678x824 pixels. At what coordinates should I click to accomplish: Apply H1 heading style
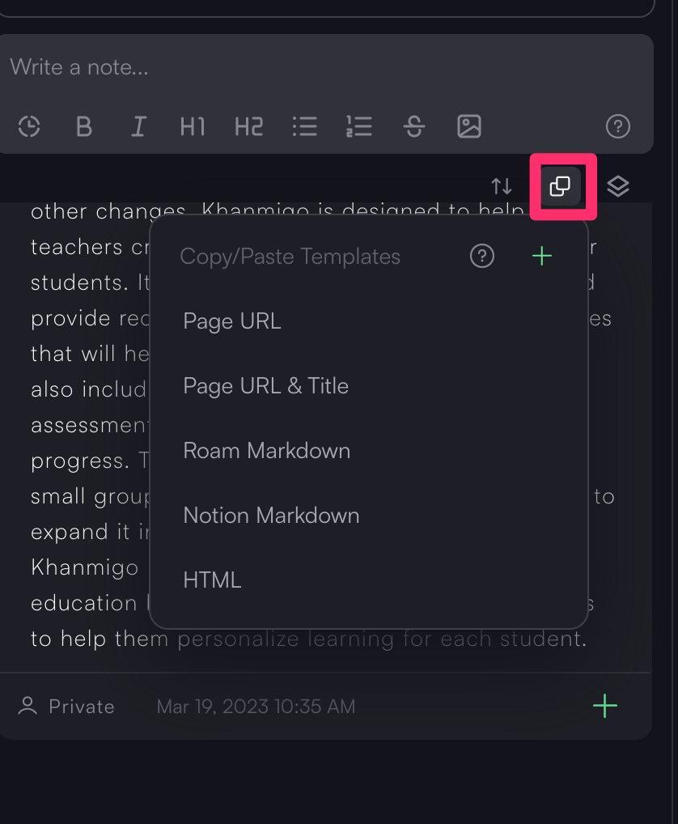193,126
